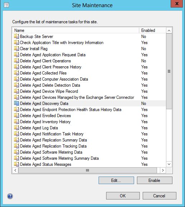Click the Clear Install Flag task icon
The height and width of the screenshot is (207, 185).
click(x=16, y=49)
